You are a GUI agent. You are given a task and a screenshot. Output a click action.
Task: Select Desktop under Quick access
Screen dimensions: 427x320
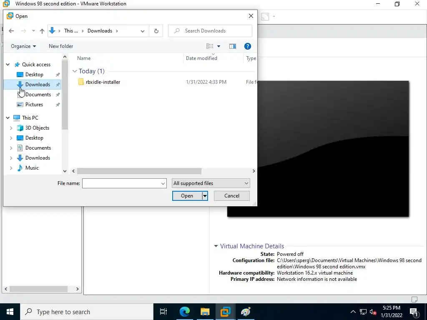click(x=34, y=75)
